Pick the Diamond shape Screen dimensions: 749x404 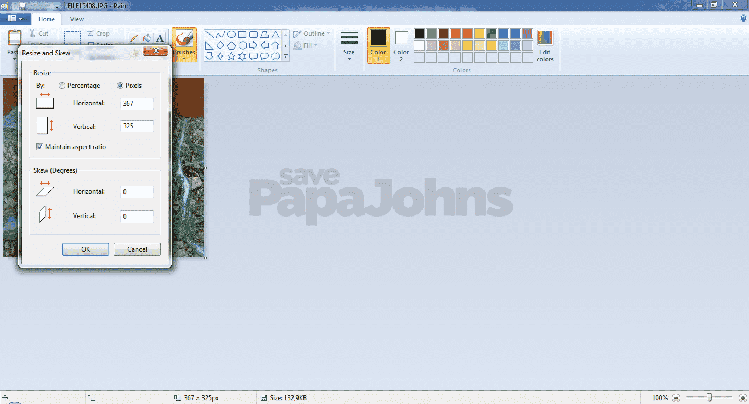(x=220, y=45)
